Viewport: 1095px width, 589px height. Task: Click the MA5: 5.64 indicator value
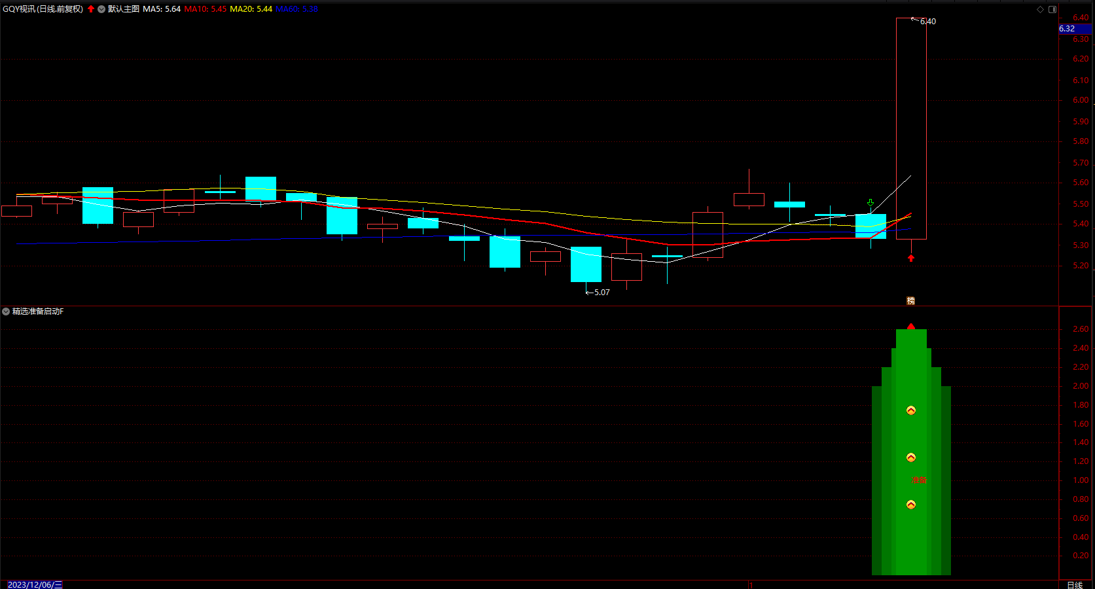[x=162, y=9]
